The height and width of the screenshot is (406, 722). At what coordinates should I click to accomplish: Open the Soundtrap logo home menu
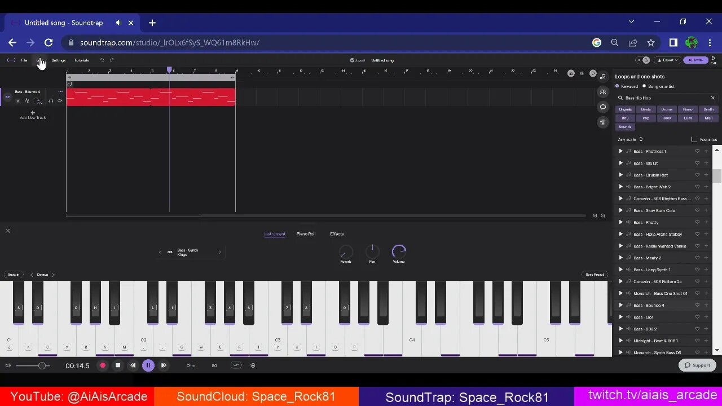[11, 60]
